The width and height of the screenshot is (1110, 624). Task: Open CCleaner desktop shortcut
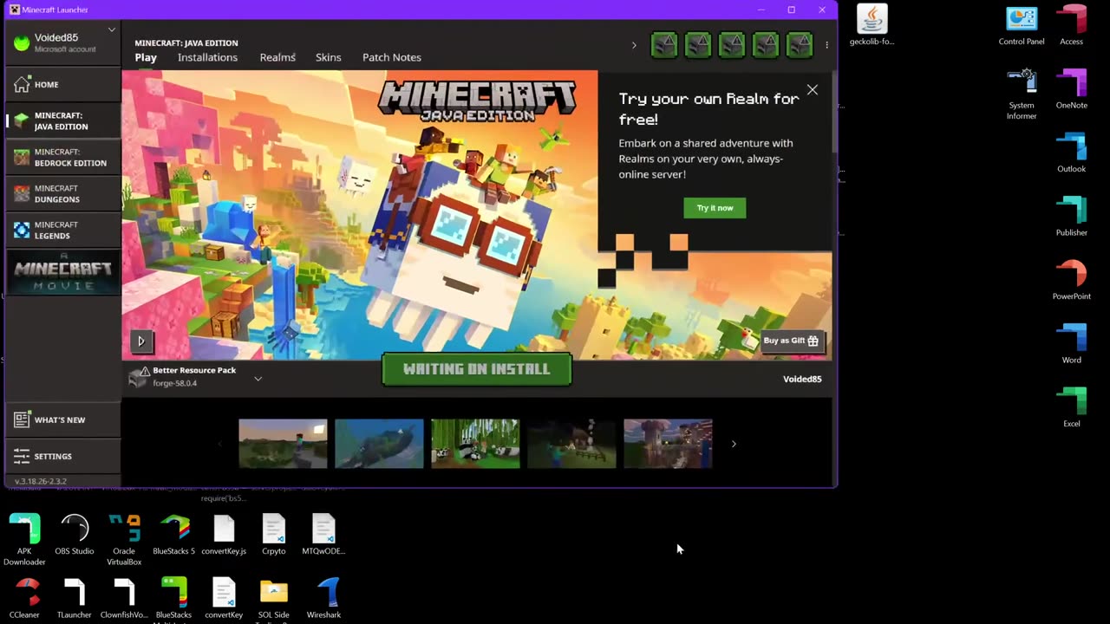(24, 598)
